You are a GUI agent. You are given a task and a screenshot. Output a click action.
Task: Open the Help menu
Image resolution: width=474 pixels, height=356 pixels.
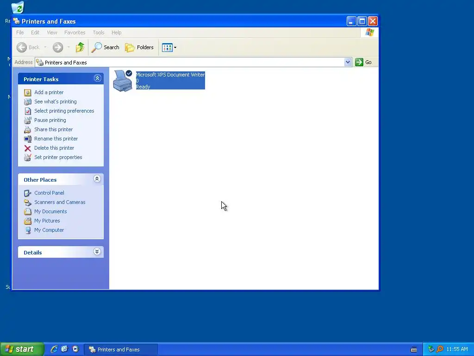coord(116,32)
